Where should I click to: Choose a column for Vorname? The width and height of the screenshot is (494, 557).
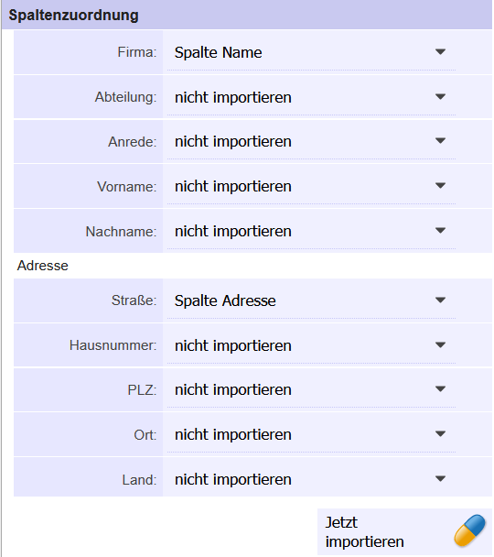point(311,187)
